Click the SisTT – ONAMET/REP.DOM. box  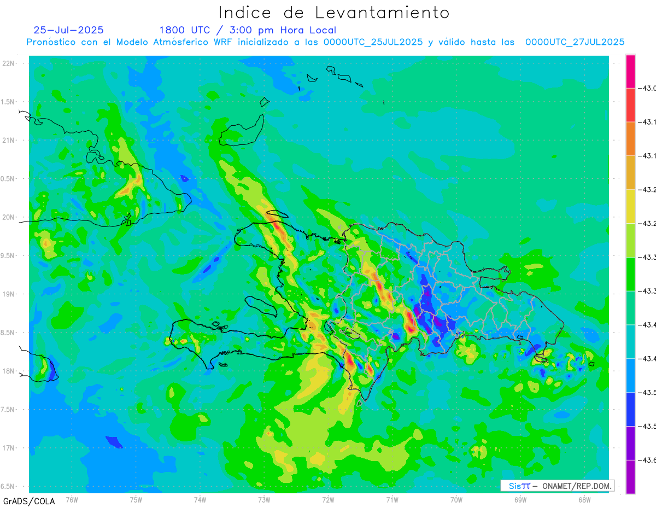tap(557, 486)
